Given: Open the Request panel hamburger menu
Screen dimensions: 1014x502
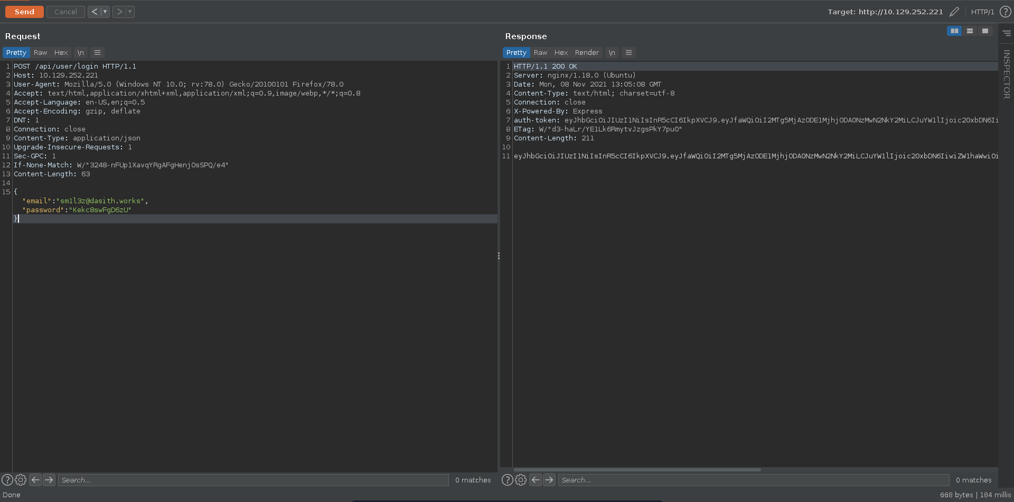Looking at the screenshot, I should coord(97,53).
